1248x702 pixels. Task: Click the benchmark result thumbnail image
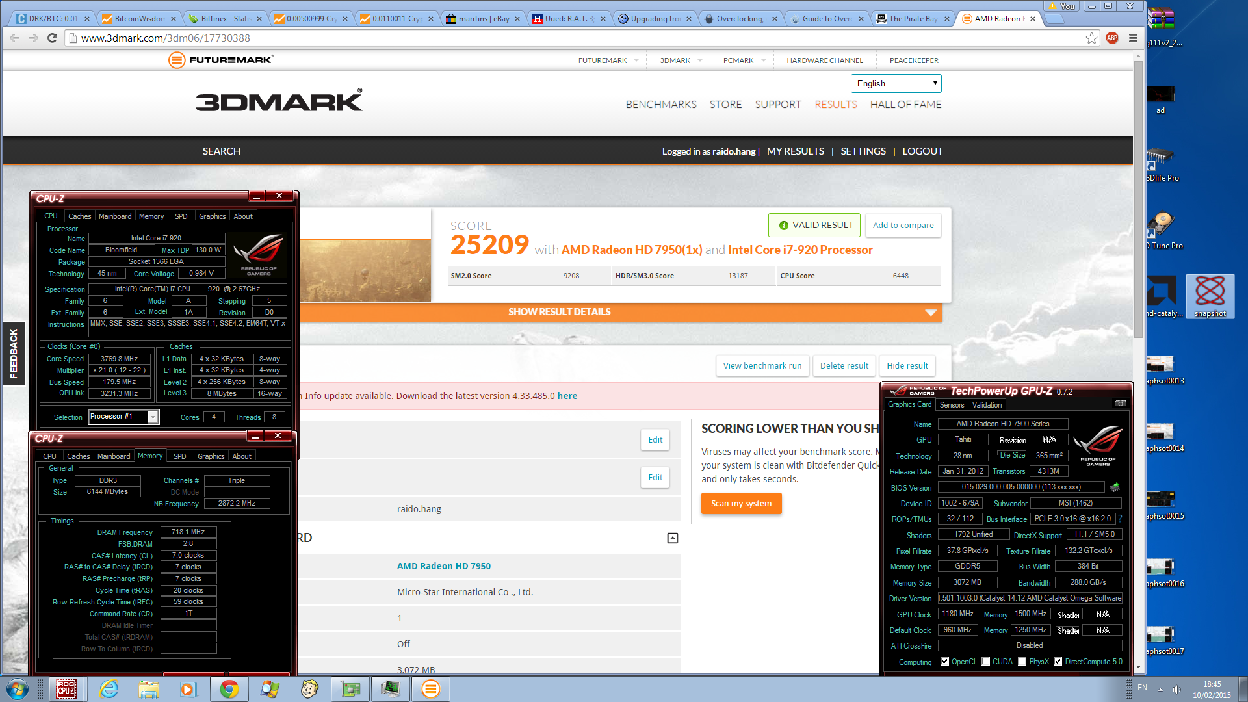[x=365, y=270]
